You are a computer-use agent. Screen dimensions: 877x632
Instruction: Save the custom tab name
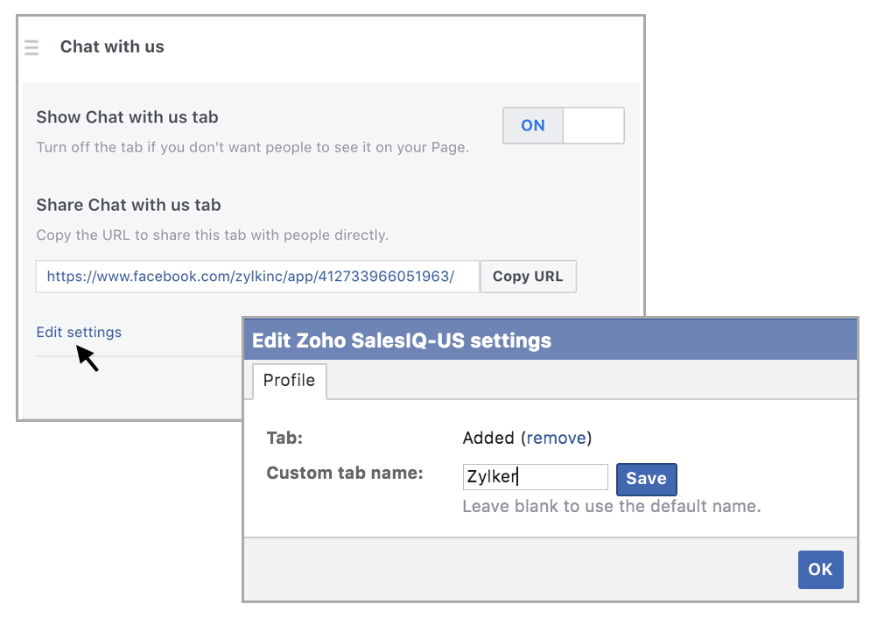tap(647, 479)
